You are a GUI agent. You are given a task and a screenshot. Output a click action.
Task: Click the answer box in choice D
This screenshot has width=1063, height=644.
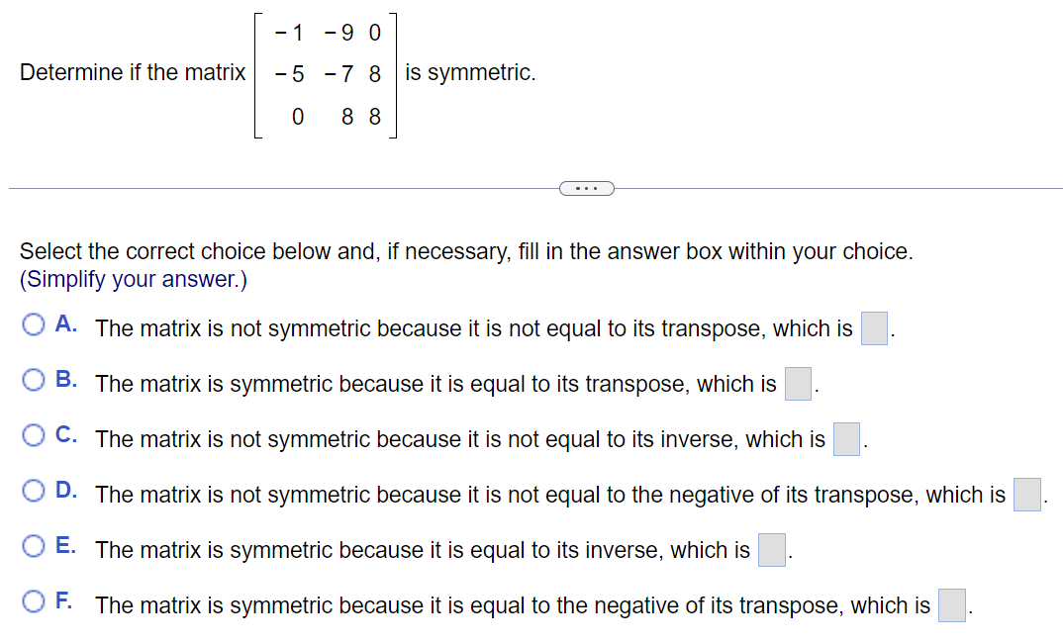(x=1025, y=495)
